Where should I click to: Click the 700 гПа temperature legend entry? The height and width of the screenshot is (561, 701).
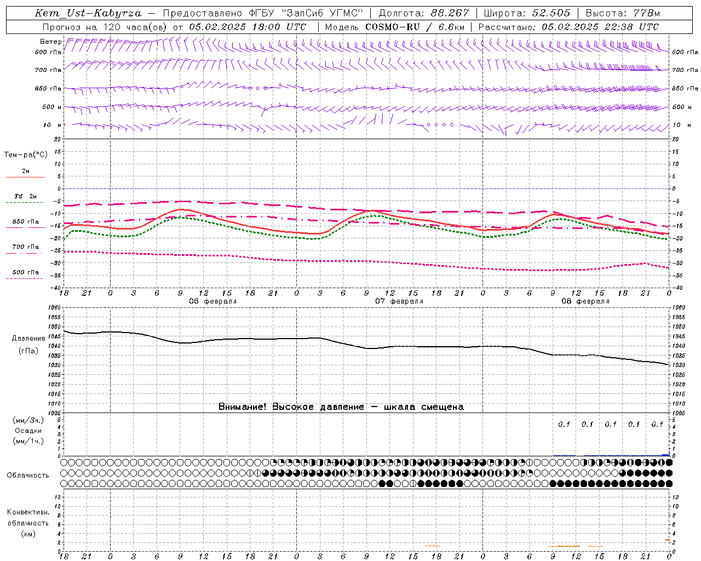tap(26, 247)
